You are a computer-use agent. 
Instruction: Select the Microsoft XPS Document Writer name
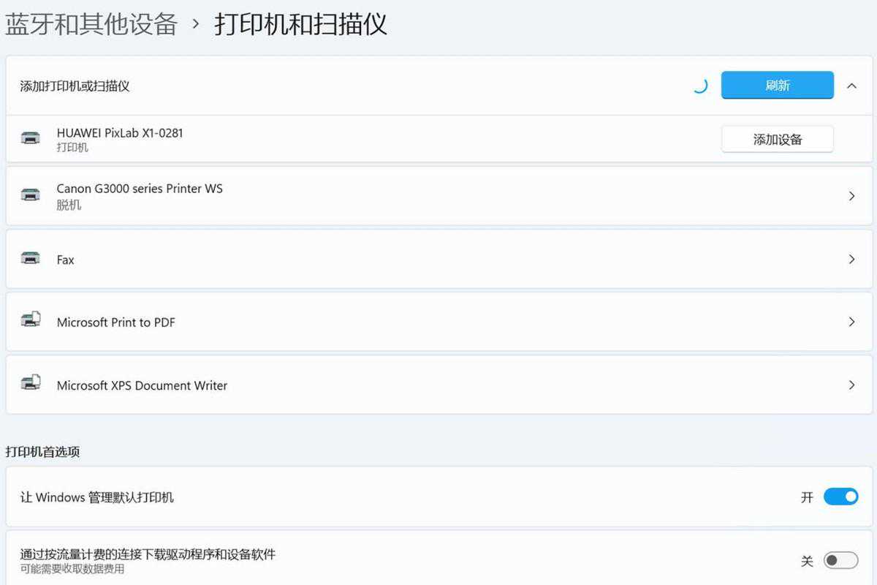(142, 385)
